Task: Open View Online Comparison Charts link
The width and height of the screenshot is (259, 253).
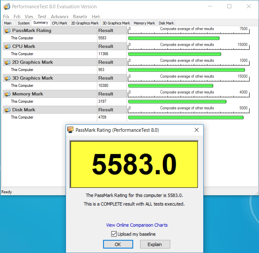Action: coord(137,225)
